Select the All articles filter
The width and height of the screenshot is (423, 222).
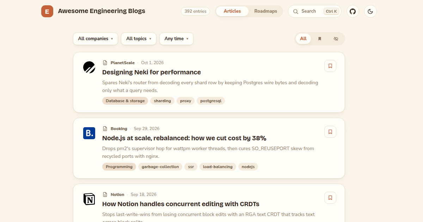tap(304, 39)
